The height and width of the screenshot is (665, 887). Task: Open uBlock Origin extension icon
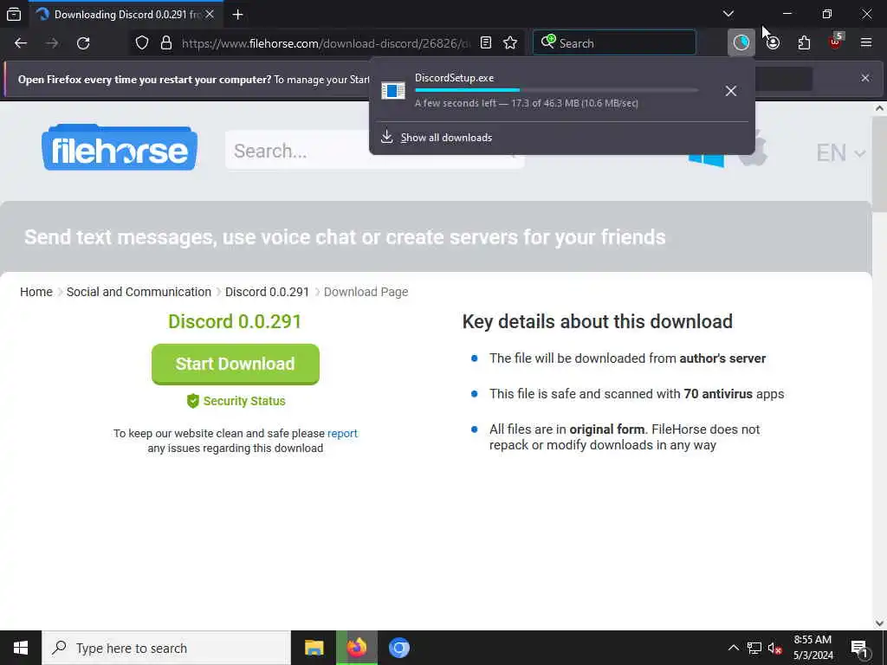836,42
